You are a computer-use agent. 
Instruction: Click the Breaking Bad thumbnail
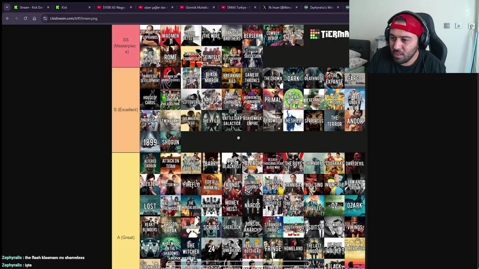(x=232, y=78)
